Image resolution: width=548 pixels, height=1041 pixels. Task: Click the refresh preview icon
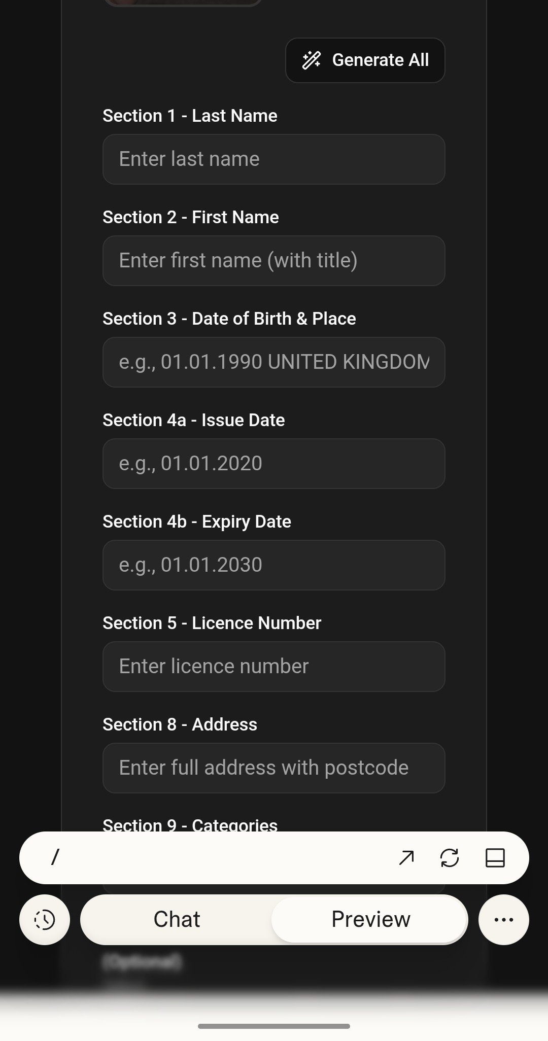pos(450,858)
